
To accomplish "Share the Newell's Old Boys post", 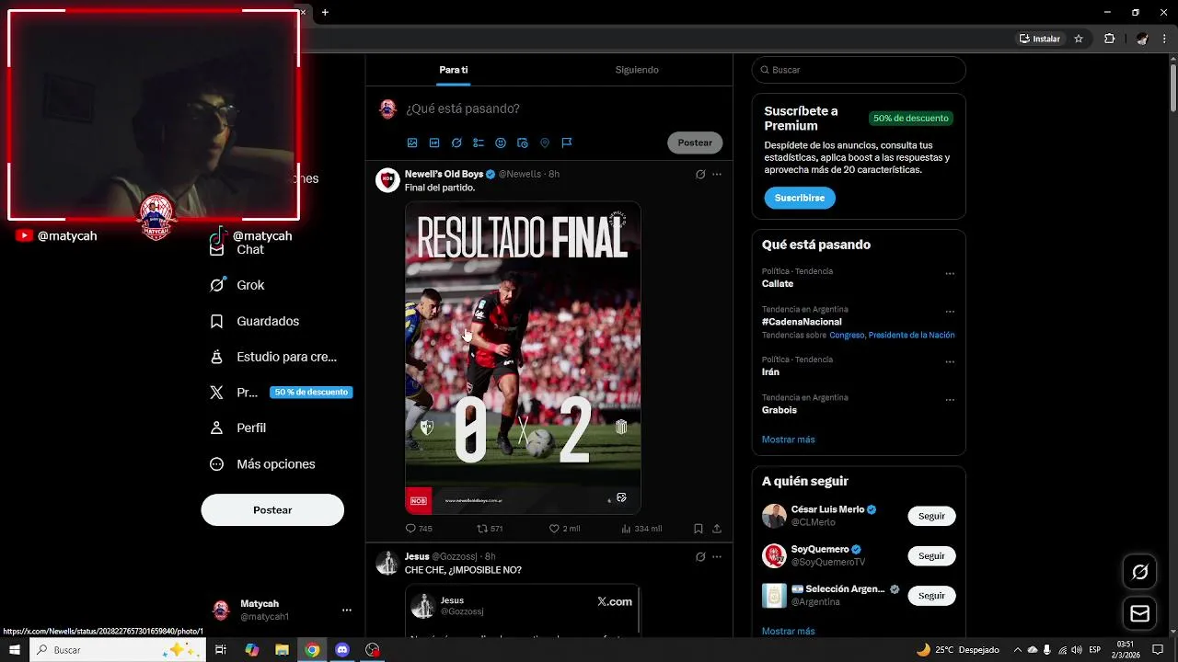I will pos(717,529).
